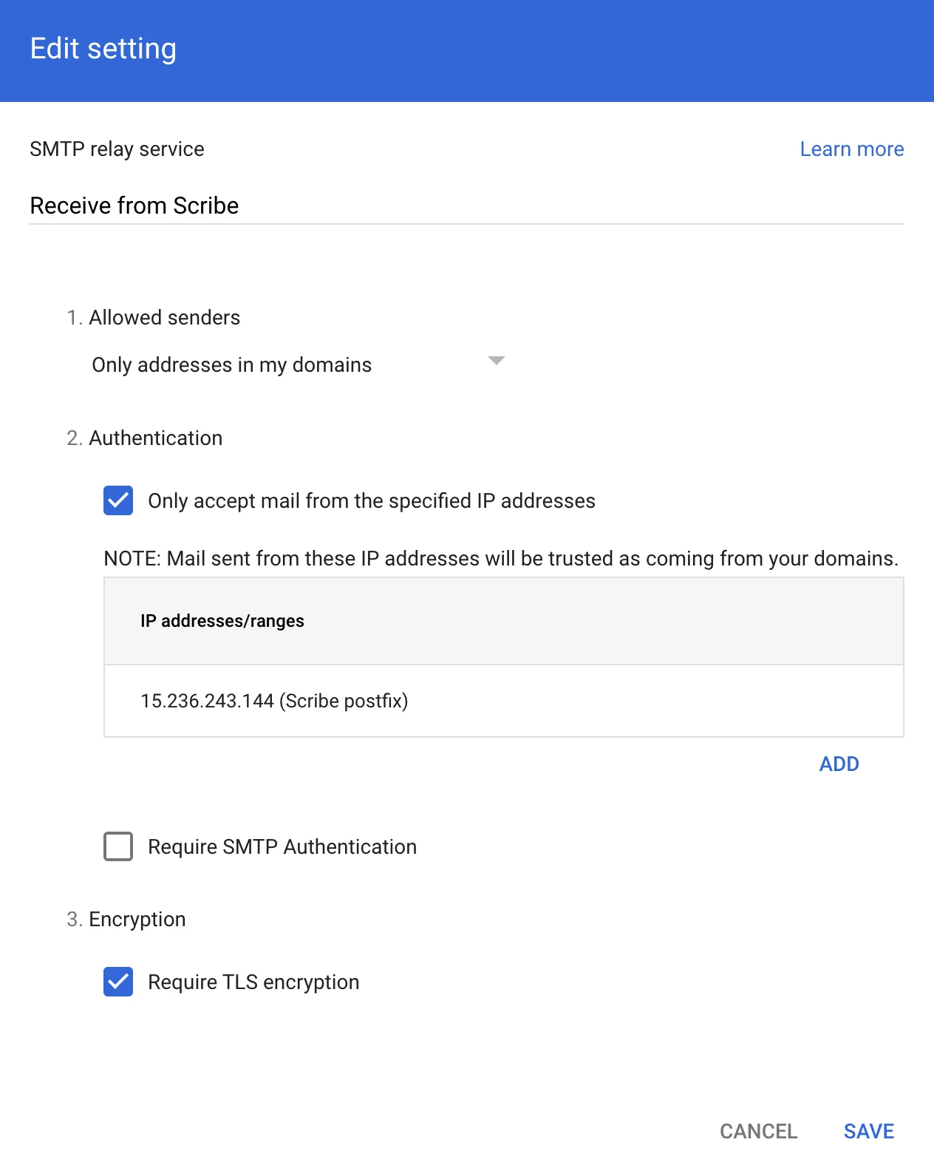
Task: Click the 'Only accept mail from the specified IP addresses' label
Action: [x=371, y=501]
